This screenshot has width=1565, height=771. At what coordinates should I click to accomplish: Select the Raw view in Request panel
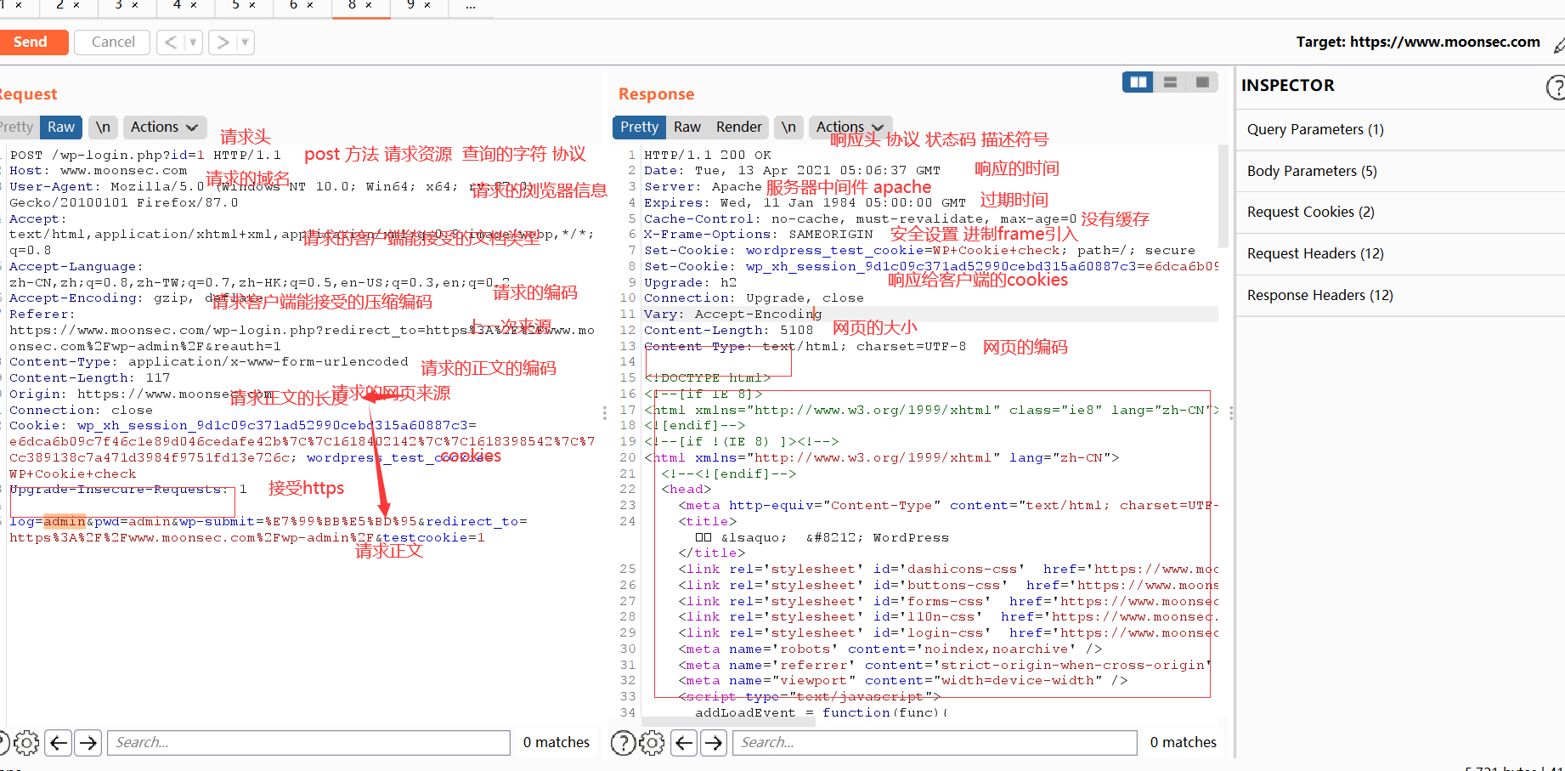tap(61, 127)
